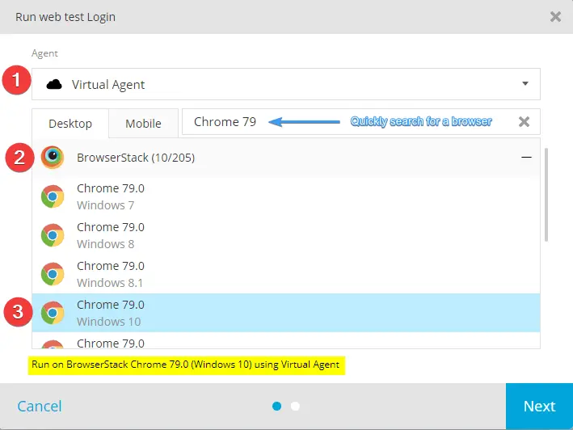Click the Agent dropdown arrow
Image resolution: width=573 pixels, height=430 pixels.
(525, 84)
